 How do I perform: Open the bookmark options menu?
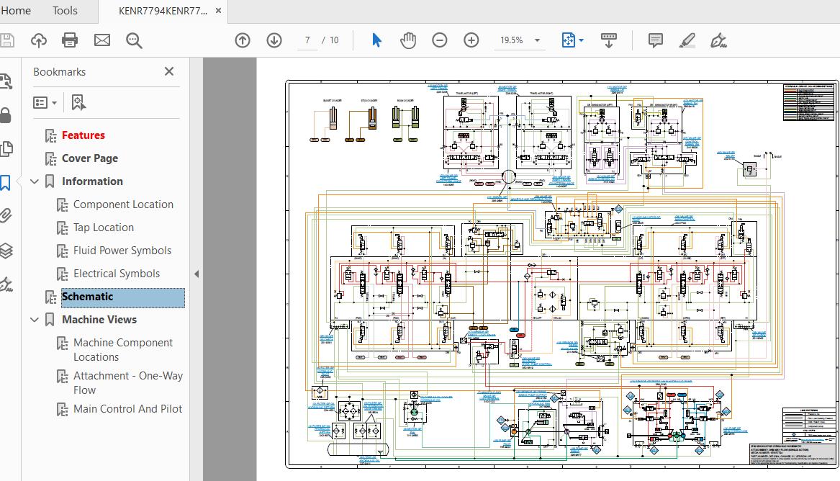45,102
